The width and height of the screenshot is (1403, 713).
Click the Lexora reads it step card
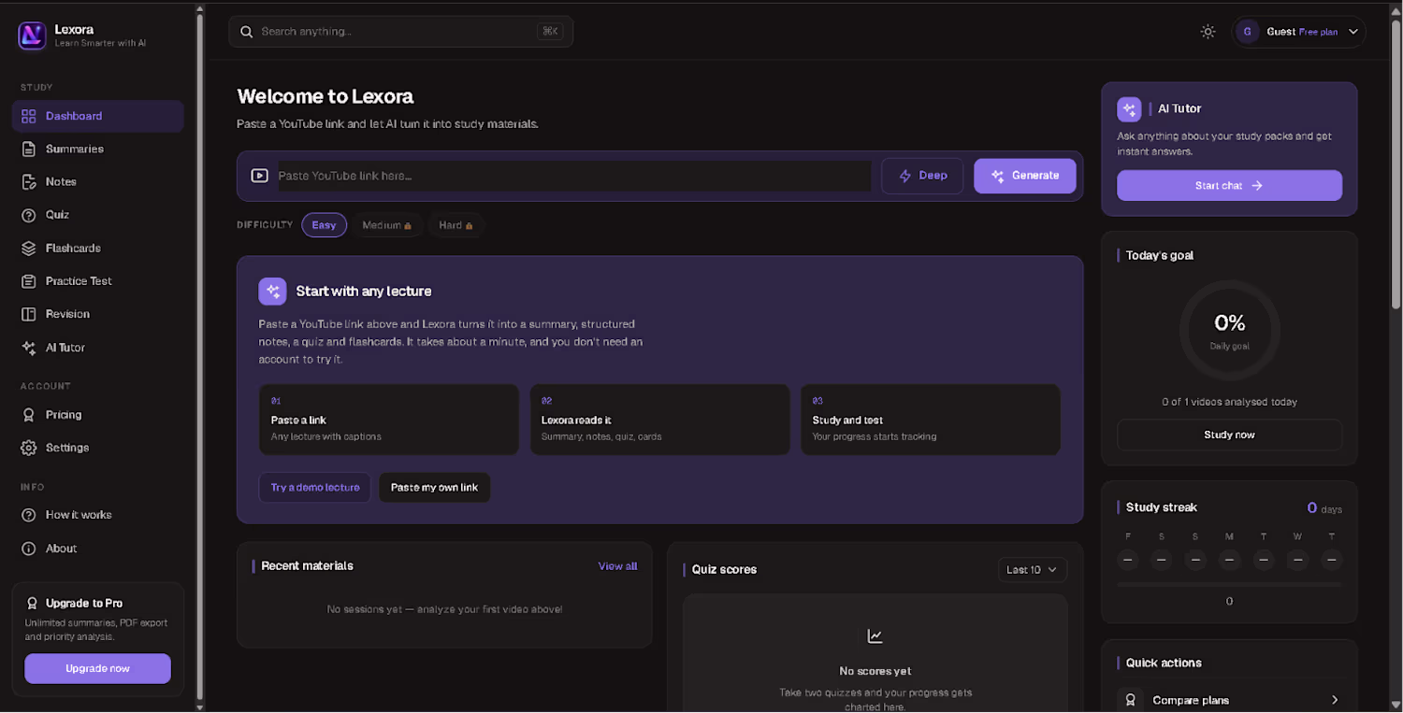click(659, 420)
